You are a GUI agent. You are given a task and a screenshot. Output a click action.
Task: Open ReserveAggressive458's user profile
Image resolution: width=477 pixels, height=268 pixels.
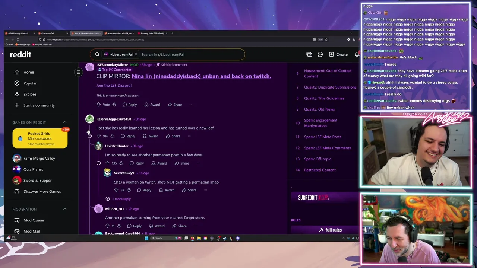[114, 119]
